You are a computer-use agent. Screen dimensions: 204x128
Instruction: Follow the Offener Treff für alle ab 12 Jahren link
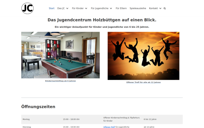(143, 82)
